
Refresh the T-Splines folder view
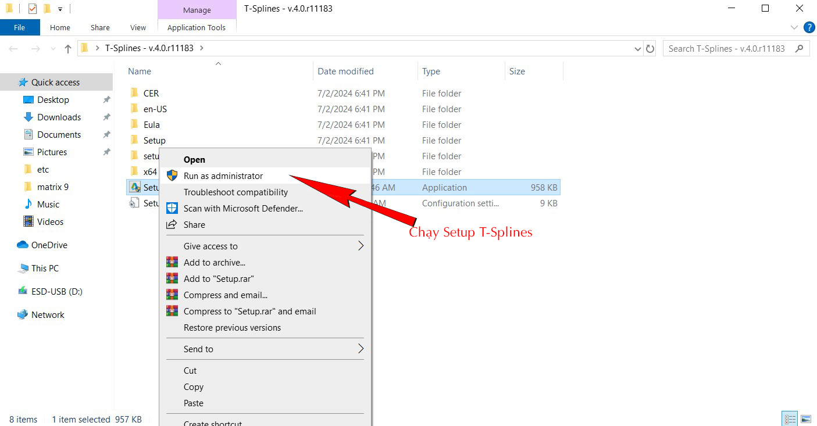(650, 49)
